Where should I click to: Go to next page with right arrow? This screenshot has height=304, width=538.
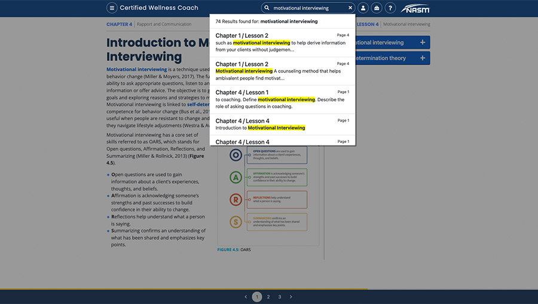291,297
